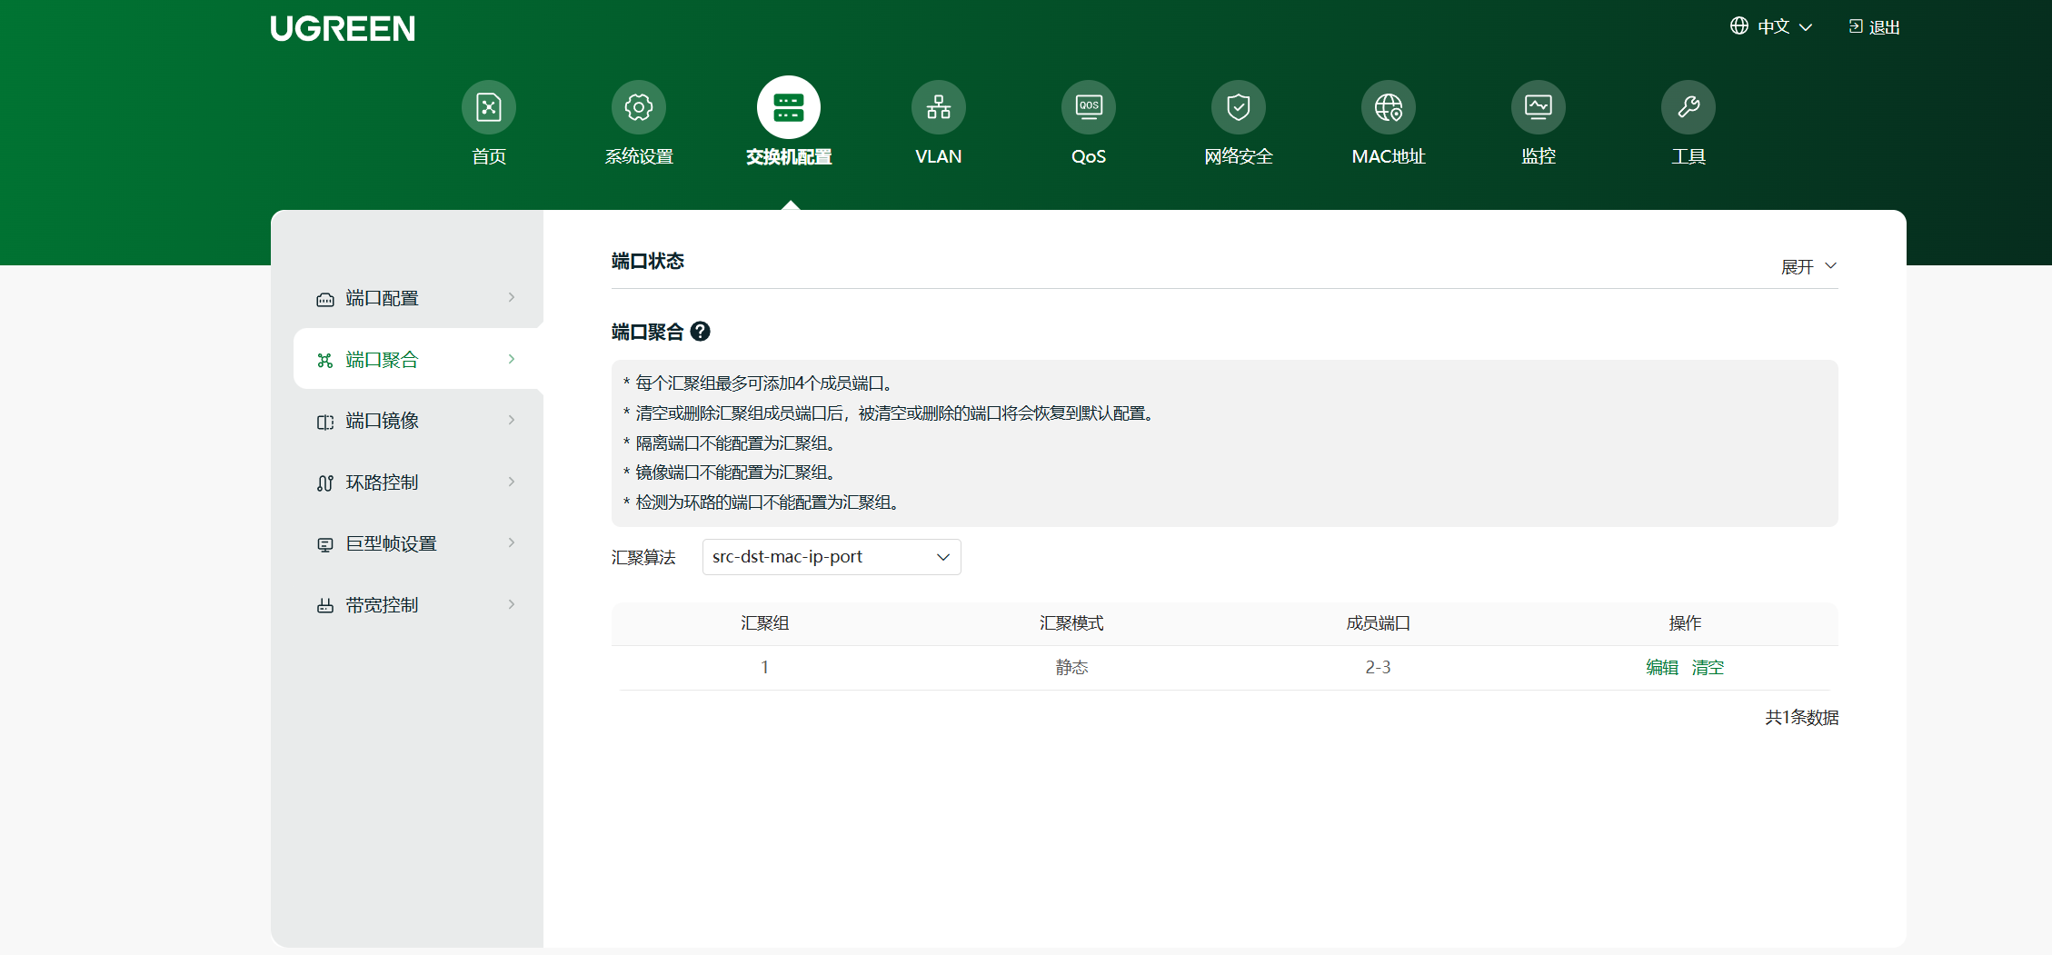This screenshot has width=2052, height=955.
Task: Open the 工具 tools page
Action: (x=1688, y=123)
